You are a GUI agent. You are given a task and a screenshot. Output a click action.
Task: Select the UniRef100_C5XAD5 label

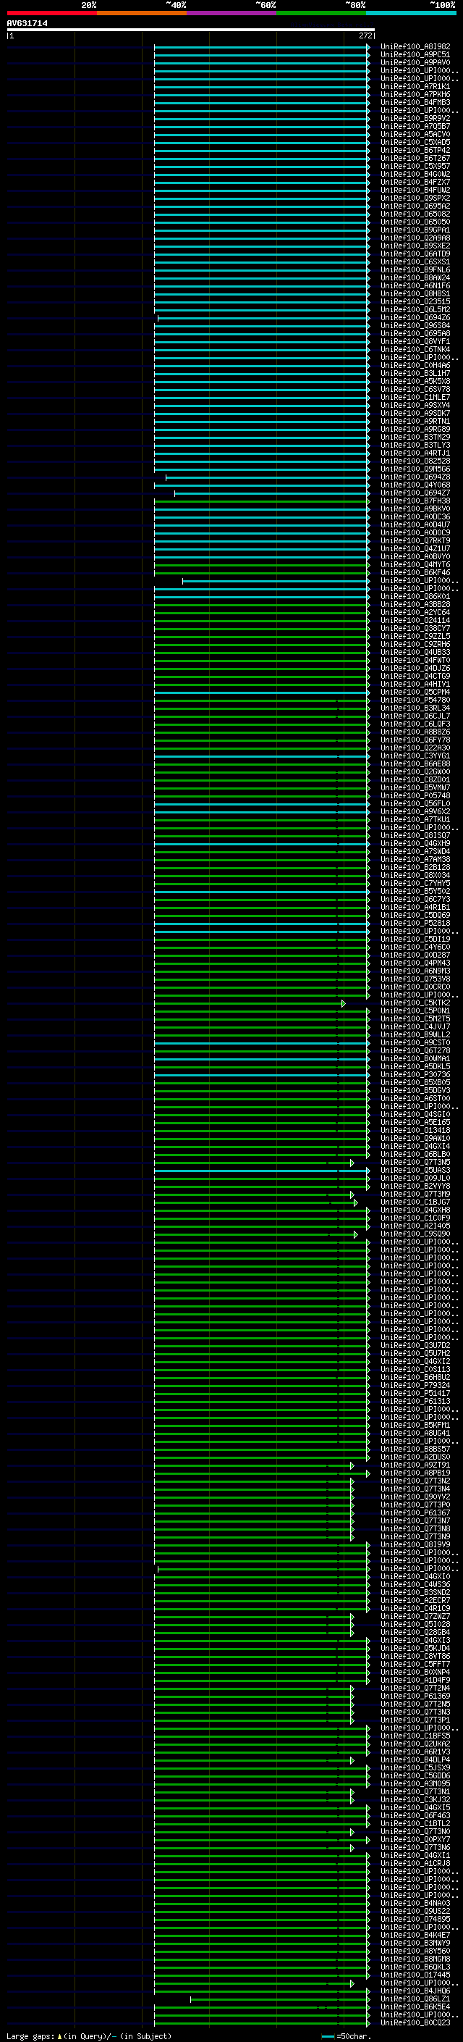[415, 142]
